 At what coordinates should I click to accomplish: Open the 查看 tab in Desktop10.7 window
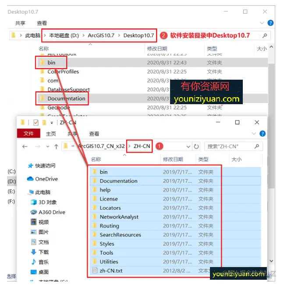tap(42, 23)
